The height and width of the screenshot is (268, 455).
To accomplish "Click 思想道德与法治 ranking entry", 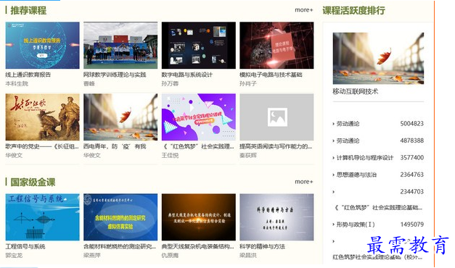I will pyautogui.click(x=356, y=175).
